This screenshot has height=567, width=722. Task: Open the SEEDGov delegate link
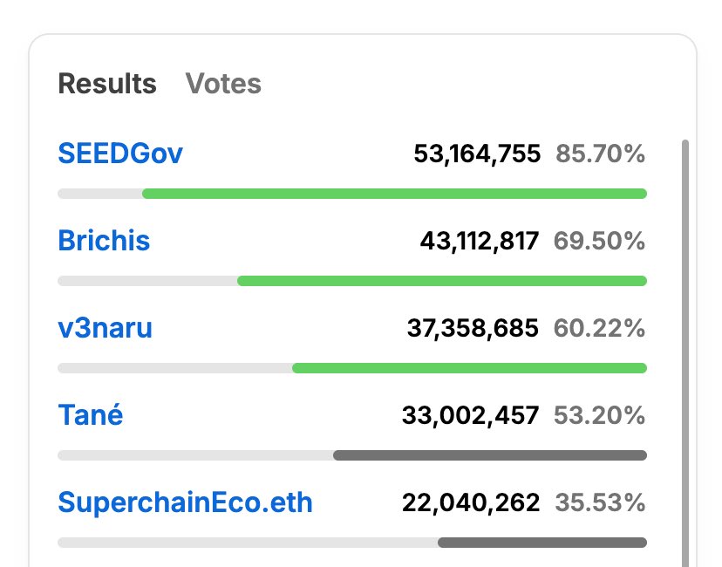pos(120,154)
